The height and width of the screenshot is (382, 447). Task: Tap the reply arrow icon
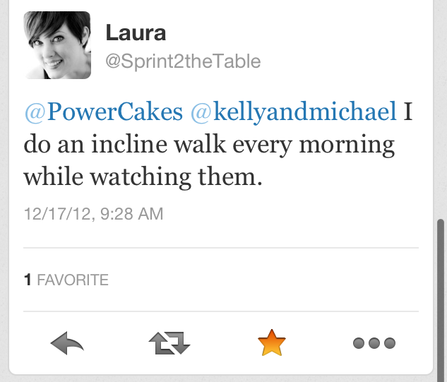[68, 344]
